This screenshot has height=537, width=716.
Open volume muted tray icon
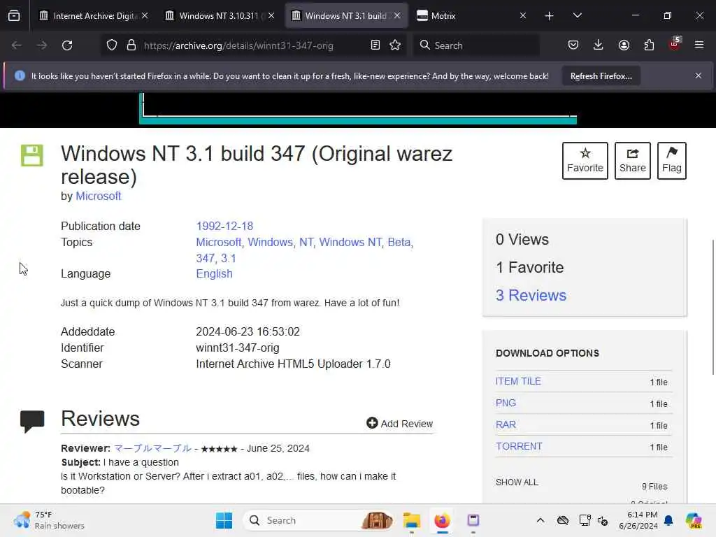[x=603, y=520]
